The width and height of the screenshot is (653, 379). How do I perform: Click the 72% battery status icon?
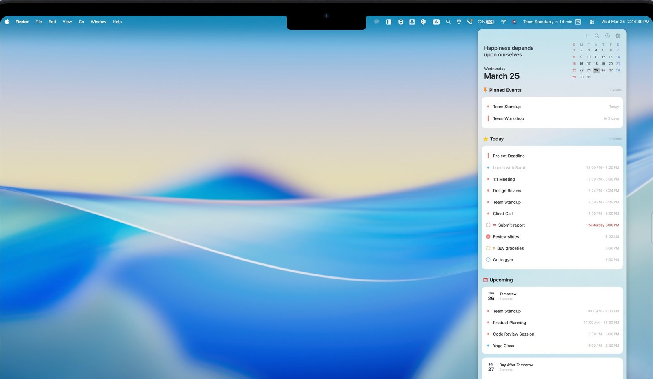(486, 22)
